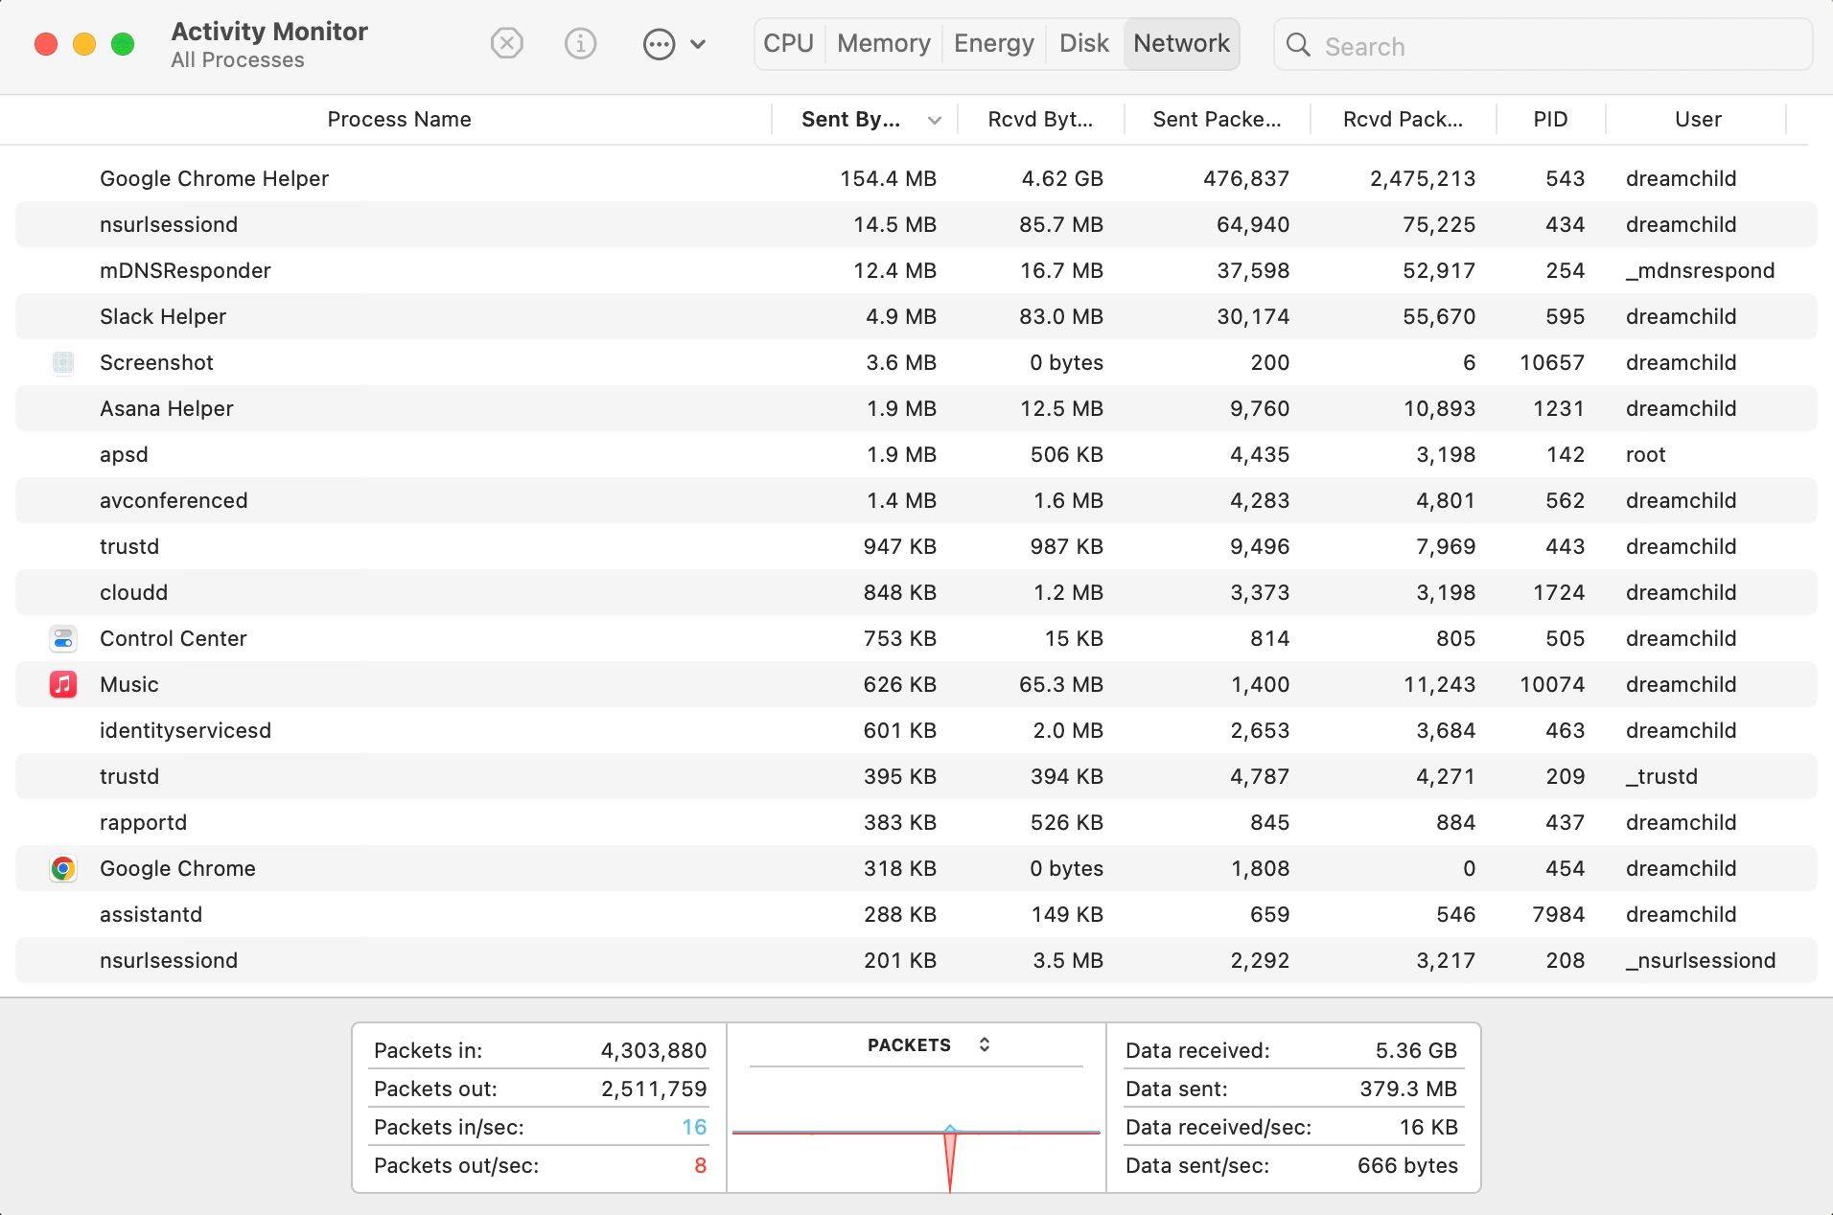Sort by the PID column header
This screenshot has height=1215, width=1833.
point(1548,119)
